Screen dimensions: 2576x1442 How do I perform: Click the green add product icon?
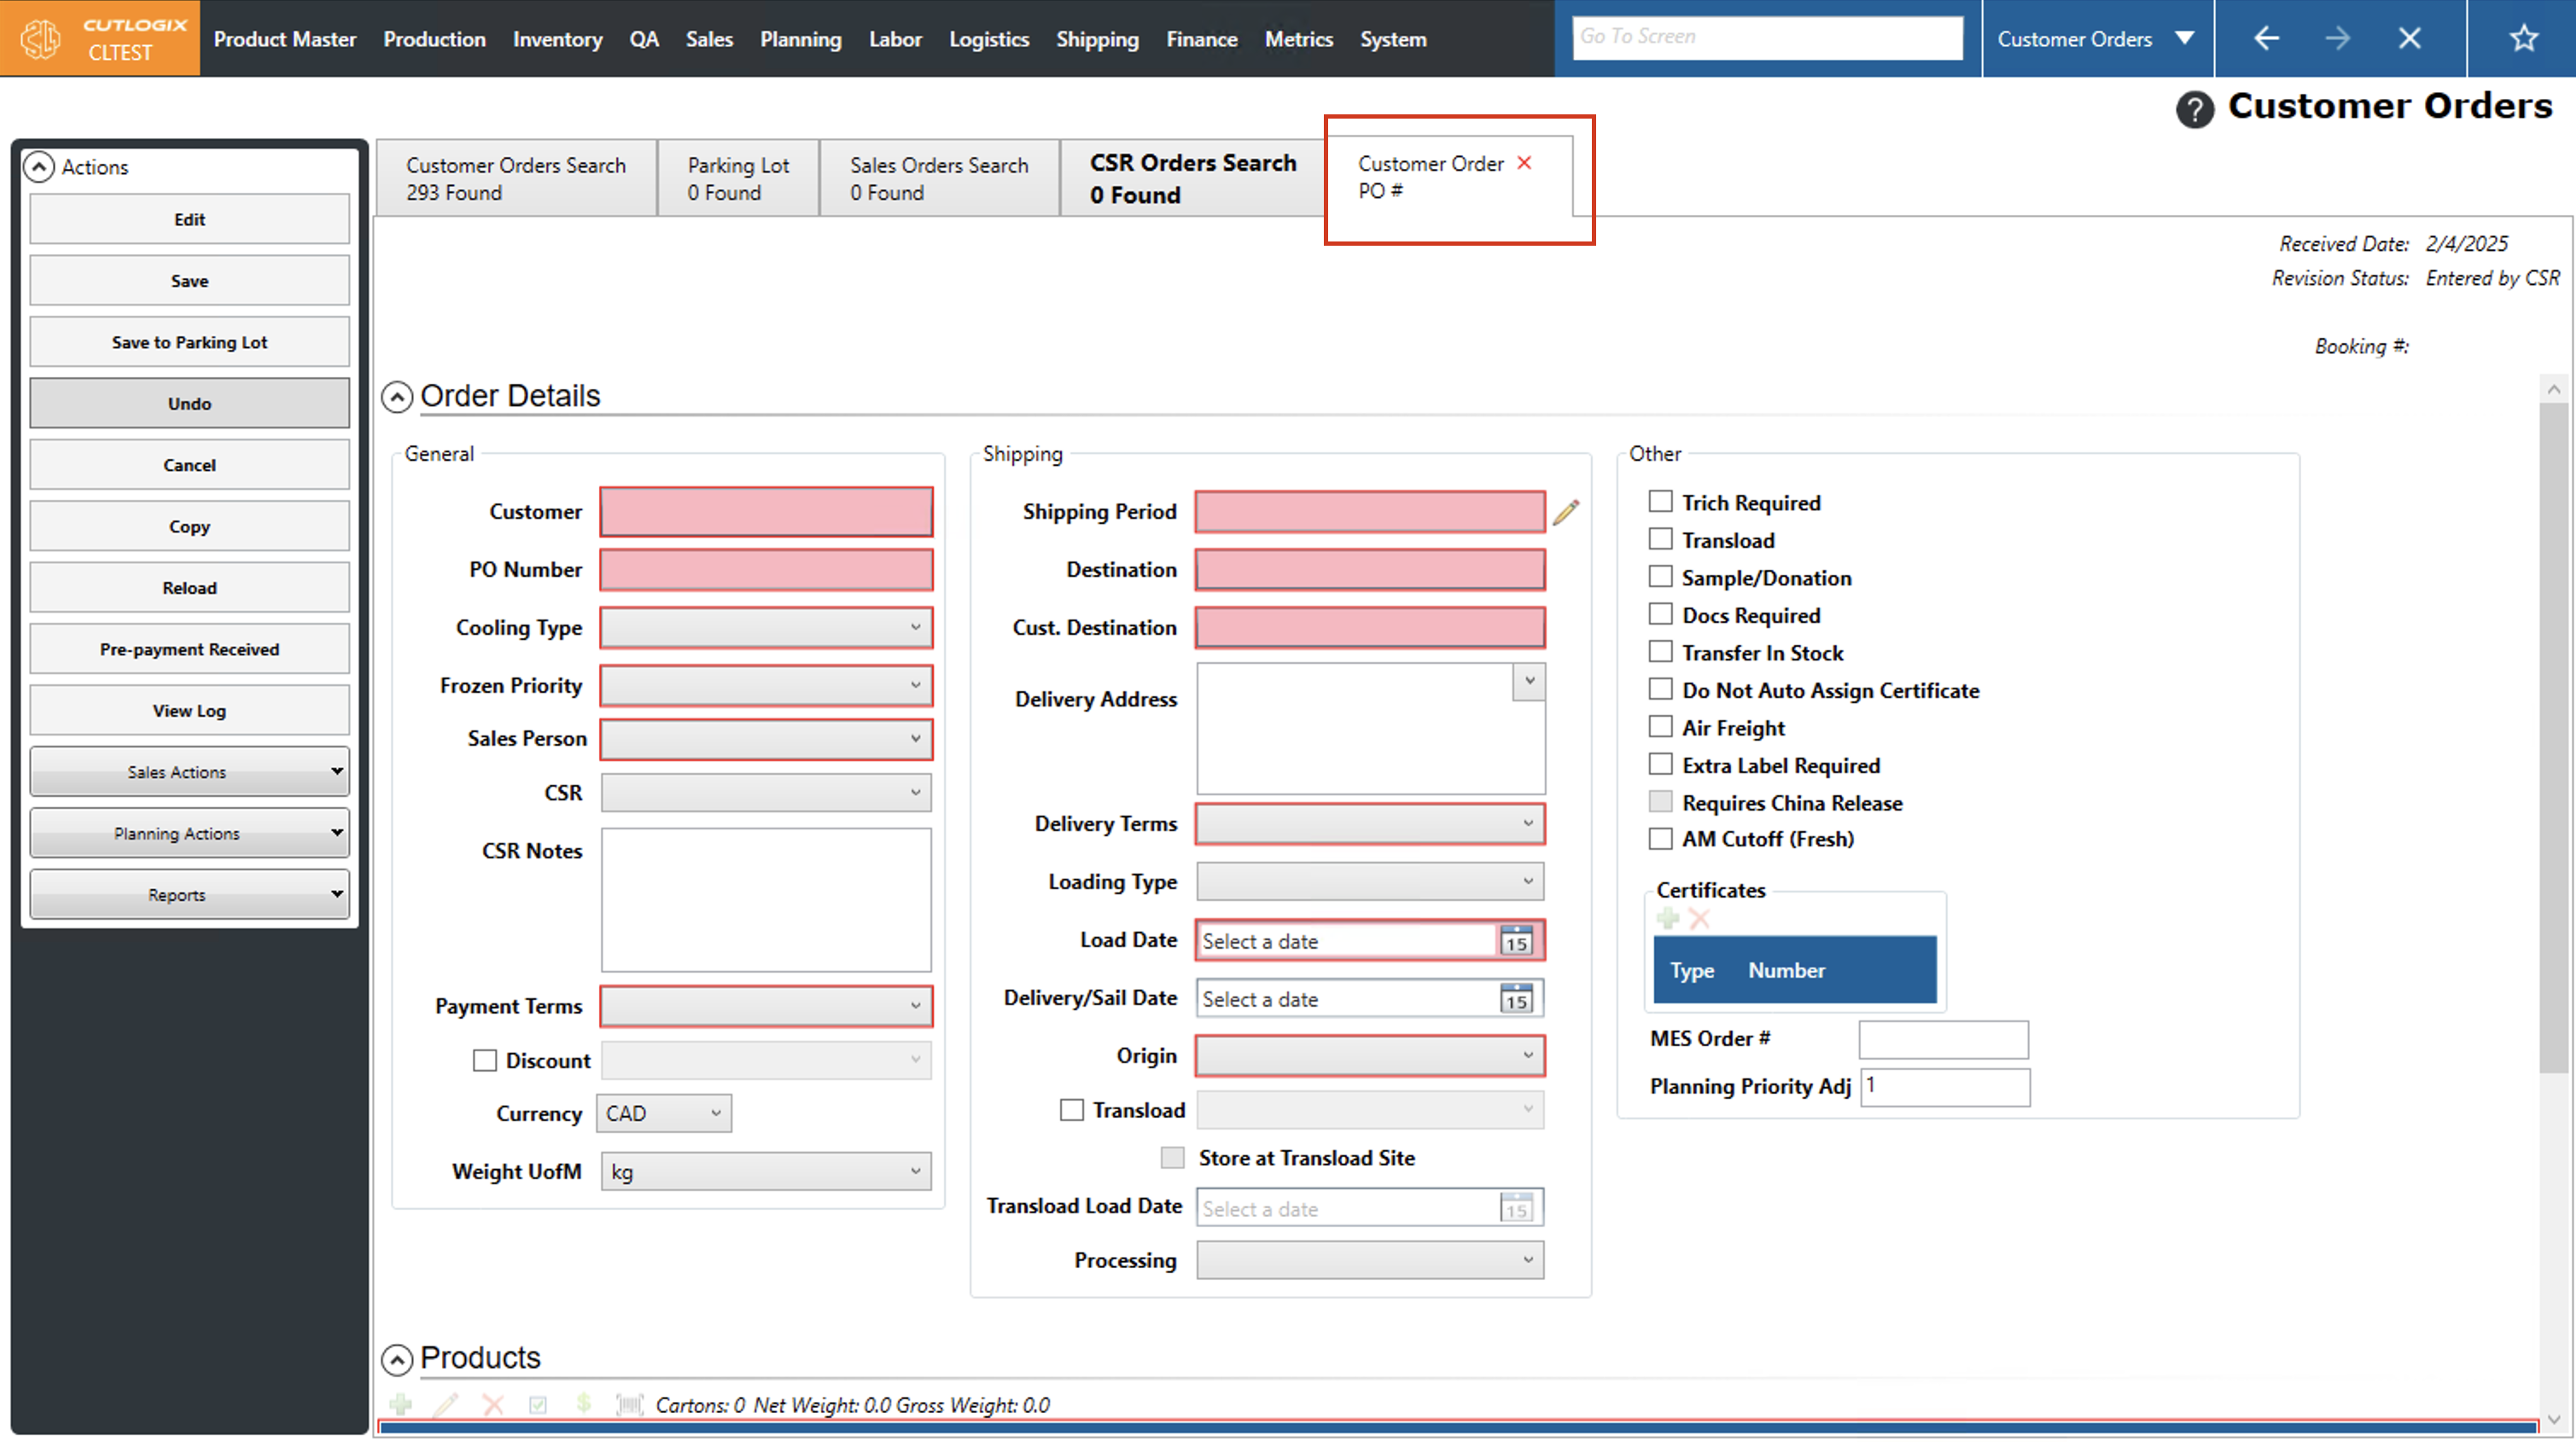click(x=401, y=1405)
